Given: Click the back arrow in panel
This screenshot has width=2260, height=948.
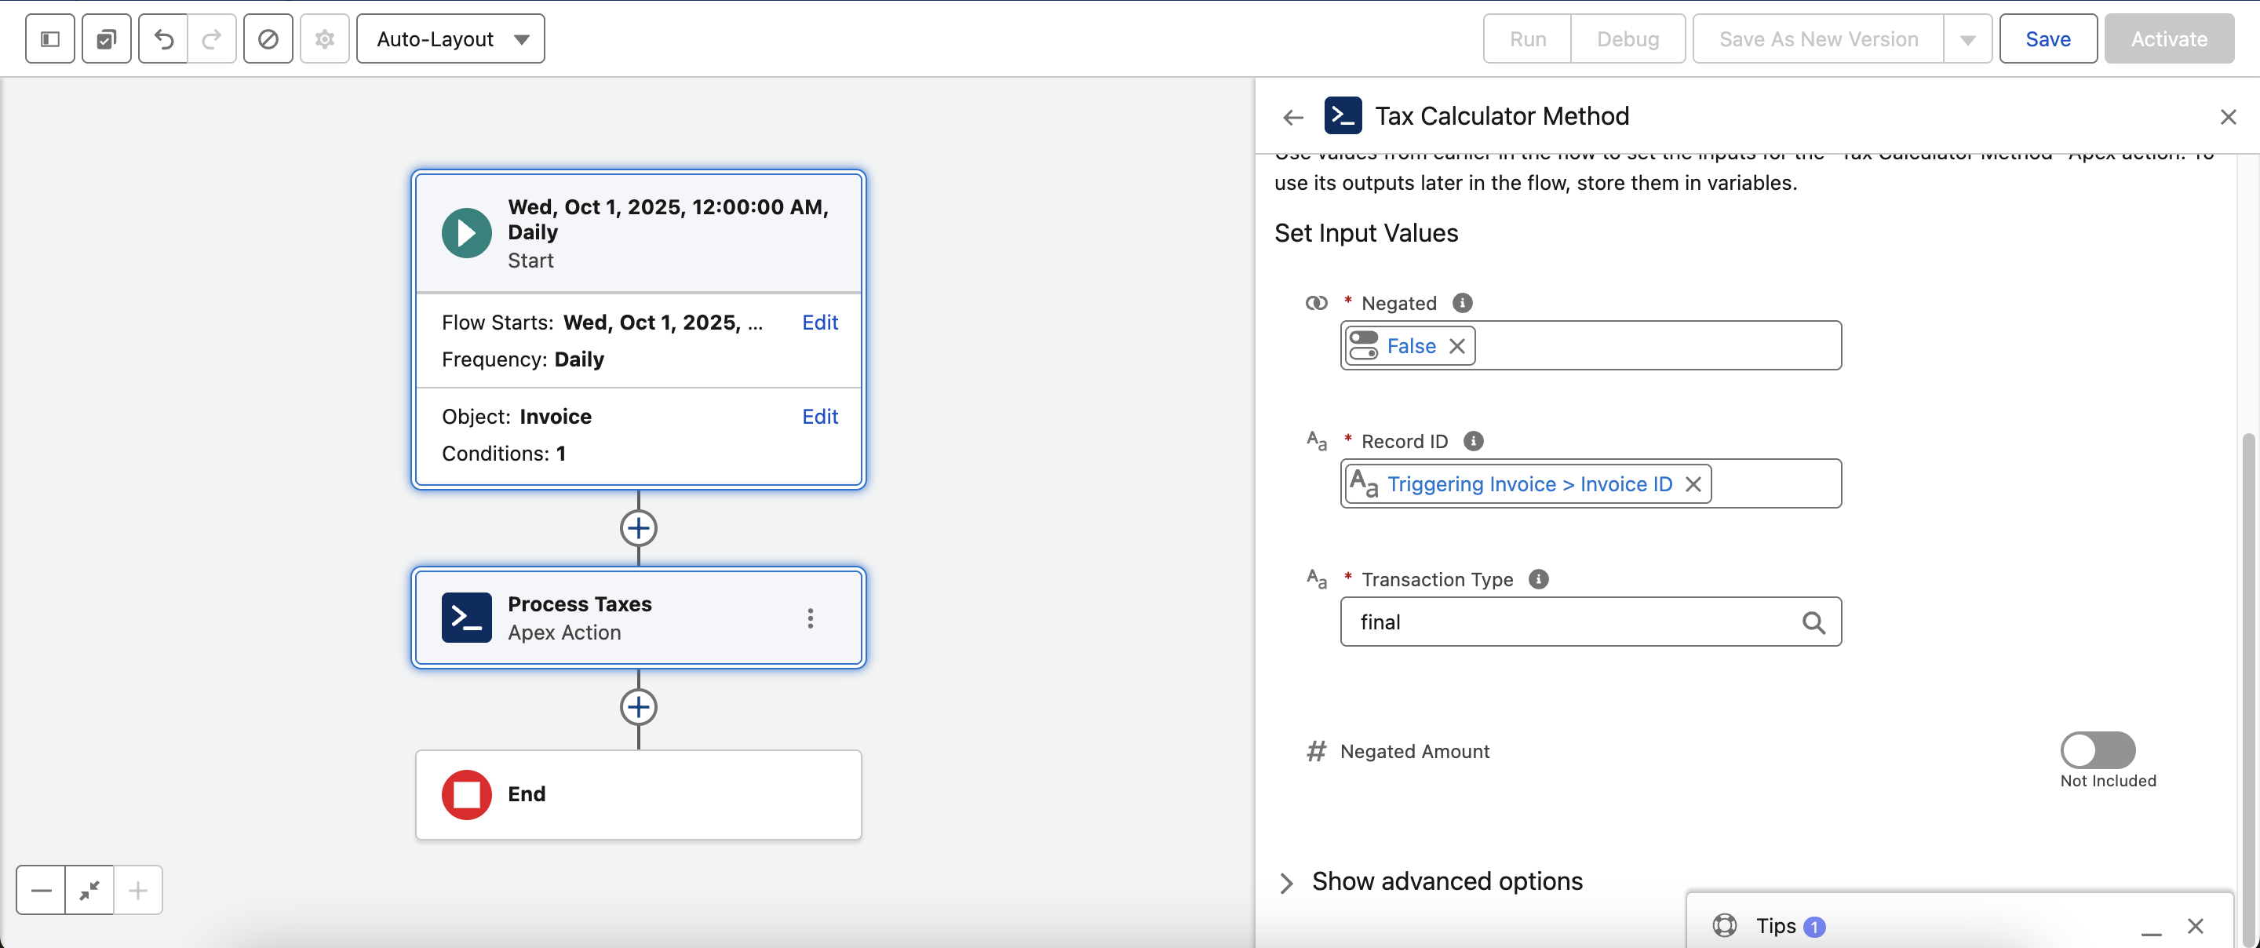Looking at the screenshot, I should click(x=1292, y=117).
